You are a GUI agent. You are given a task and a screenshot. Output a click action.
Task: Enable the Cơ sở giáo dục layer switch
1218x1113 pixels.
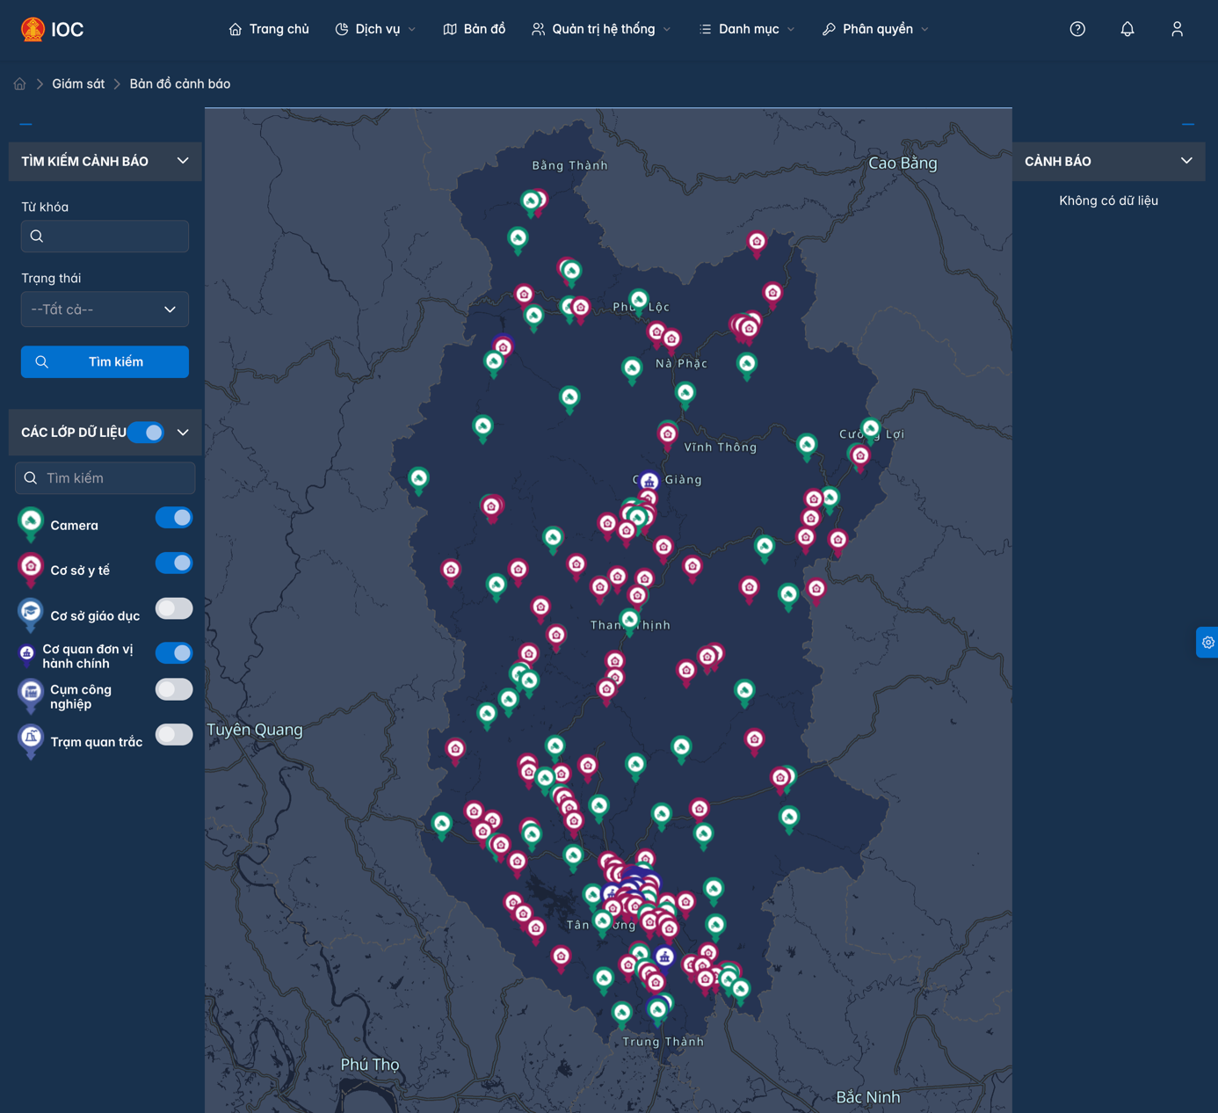point(174,608)
